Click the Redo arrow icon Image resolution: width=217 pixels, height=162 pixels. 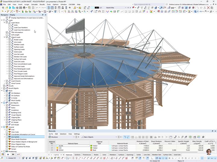tap(42, 8)
